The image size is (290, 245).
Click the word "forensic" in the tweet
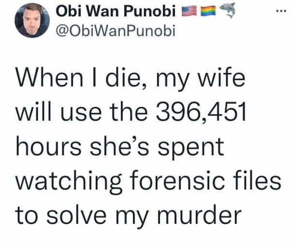(191, 181)
